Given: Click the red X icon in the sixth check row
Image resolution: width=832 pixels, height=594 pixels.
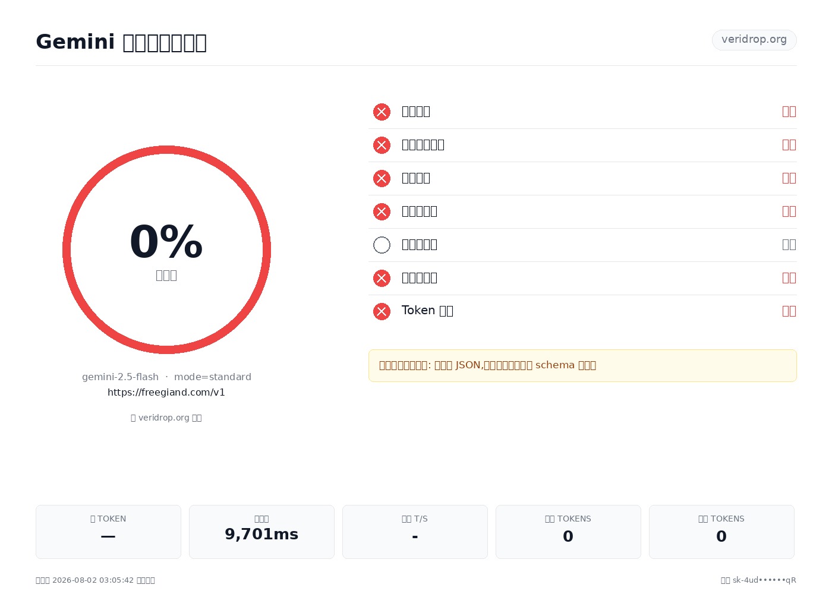Looking at the screenshot, I should 382,278.
